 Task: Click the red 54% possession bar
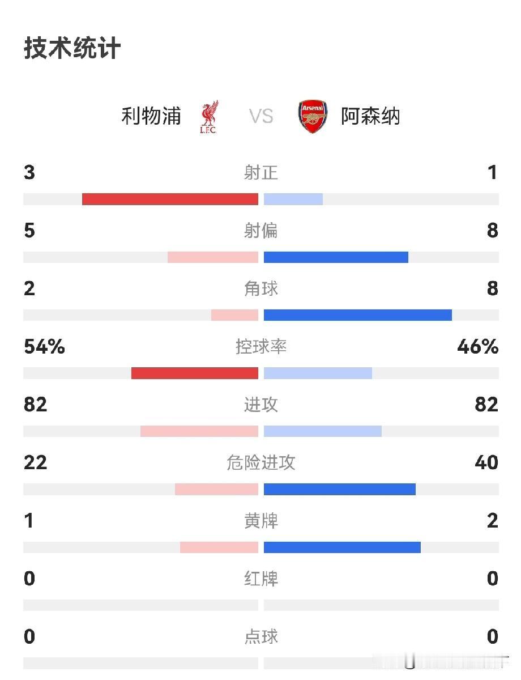[x=195, y=373]
